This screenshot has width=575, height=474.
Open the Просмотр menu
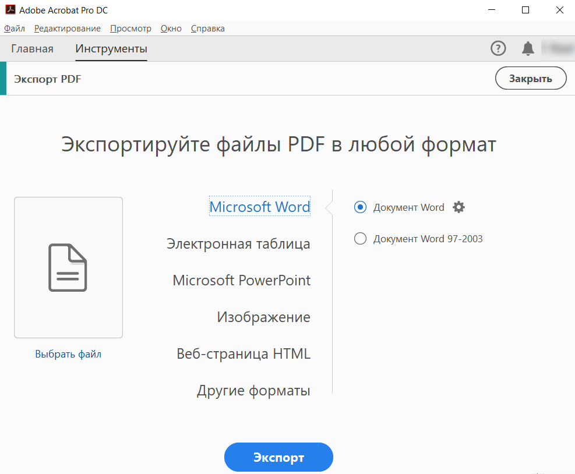pos(130,29)
